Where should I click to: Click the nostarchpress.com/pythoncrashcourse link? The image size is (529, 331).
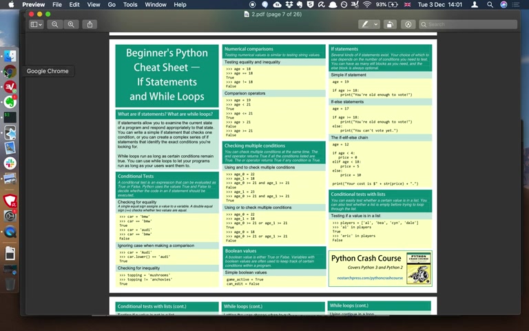pyautogui.click(x=370, y=278)
